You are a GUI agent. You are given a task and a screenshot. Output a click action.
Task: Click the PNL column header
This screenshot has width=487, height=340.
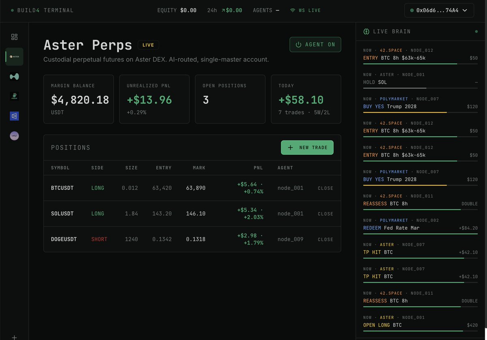[259, 168]
